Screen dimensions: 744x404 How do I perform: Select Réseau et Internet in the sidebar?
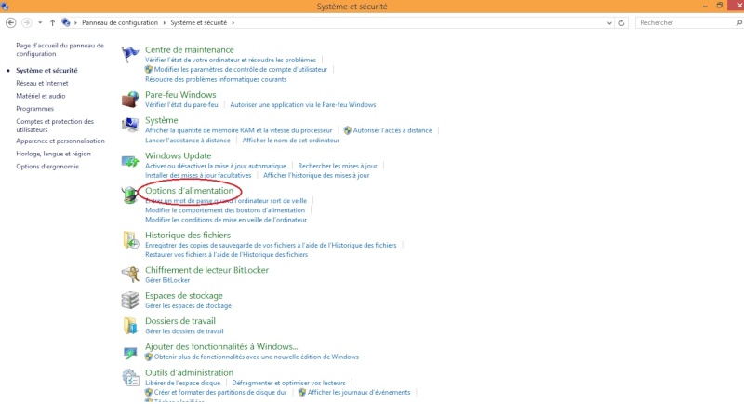pyautogui.click(x=42, y=83)
